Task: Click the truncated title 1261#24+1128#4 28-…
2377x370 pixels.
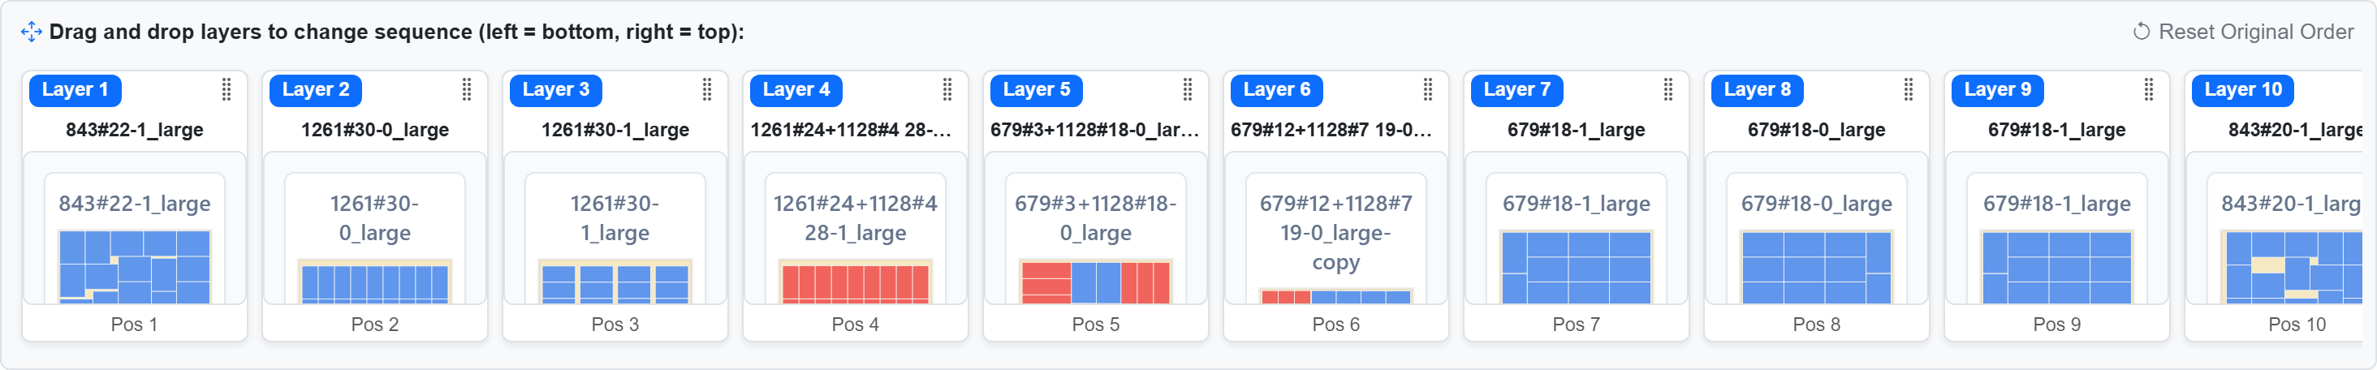Action: (851, 130)
